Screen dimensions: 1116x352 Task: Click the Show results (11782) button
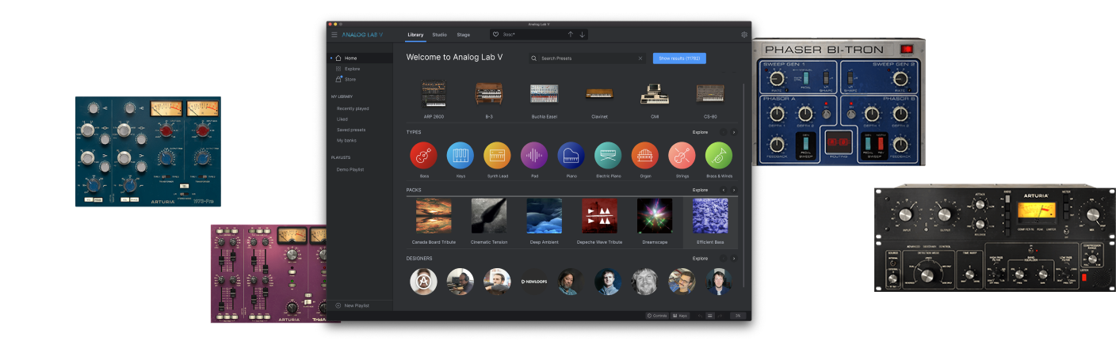point(679,59)
